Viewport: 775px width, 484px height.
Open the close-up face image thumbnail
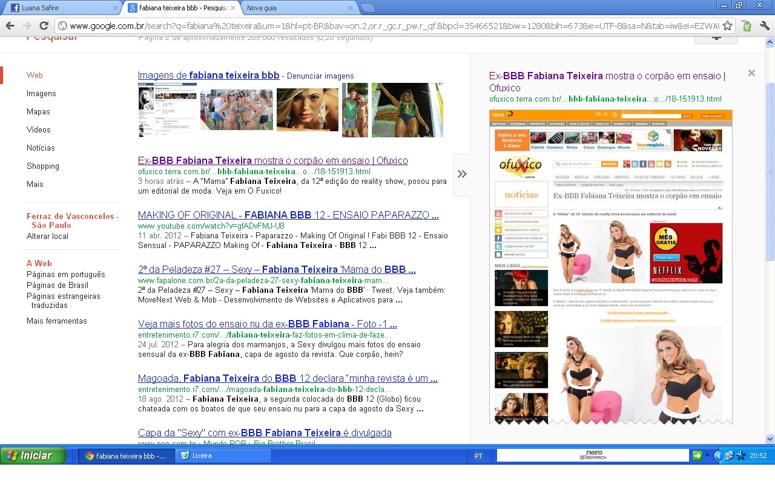(x=308, y=110)
